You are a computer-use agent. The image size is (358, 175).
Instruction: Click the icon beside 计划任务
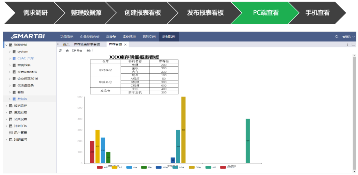coord(11,126)
